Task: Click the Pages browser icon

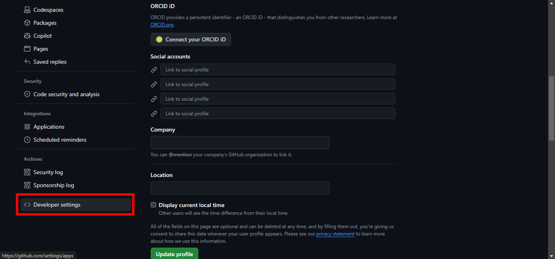Action: 27,49
